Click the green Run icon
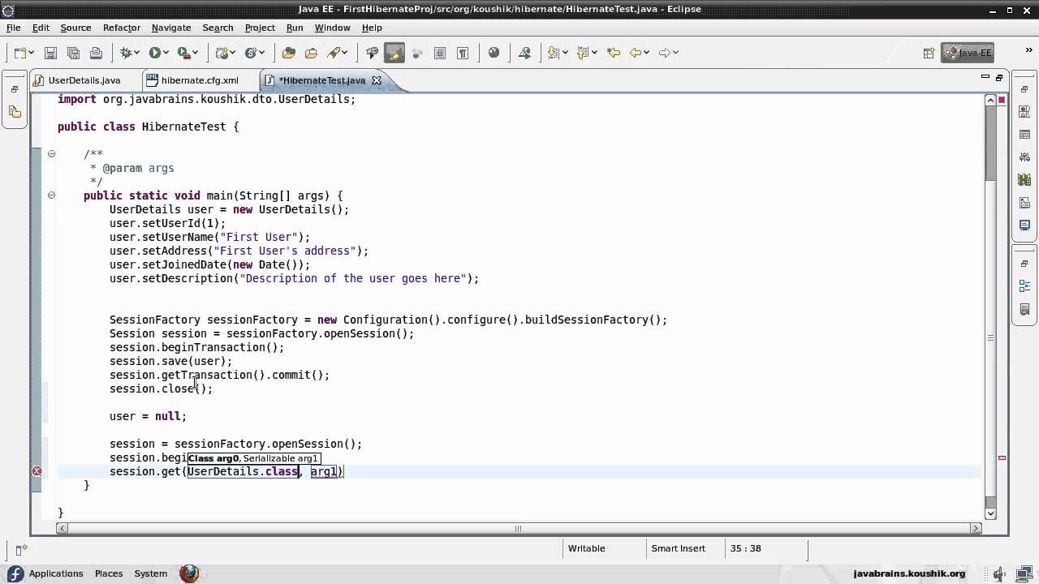 (x=154, y=53)
